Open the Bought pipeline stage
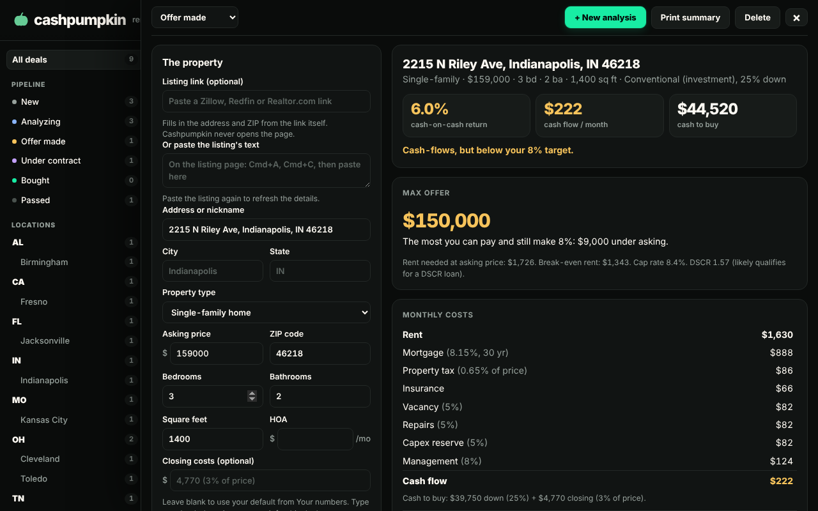This screenshot has height=511, width=818. point(73,180)
